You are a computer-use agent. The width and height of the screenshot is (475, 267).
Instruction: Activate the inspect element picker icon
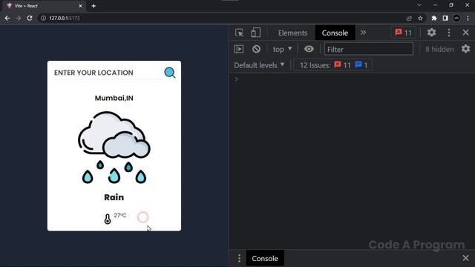point(239,33)
